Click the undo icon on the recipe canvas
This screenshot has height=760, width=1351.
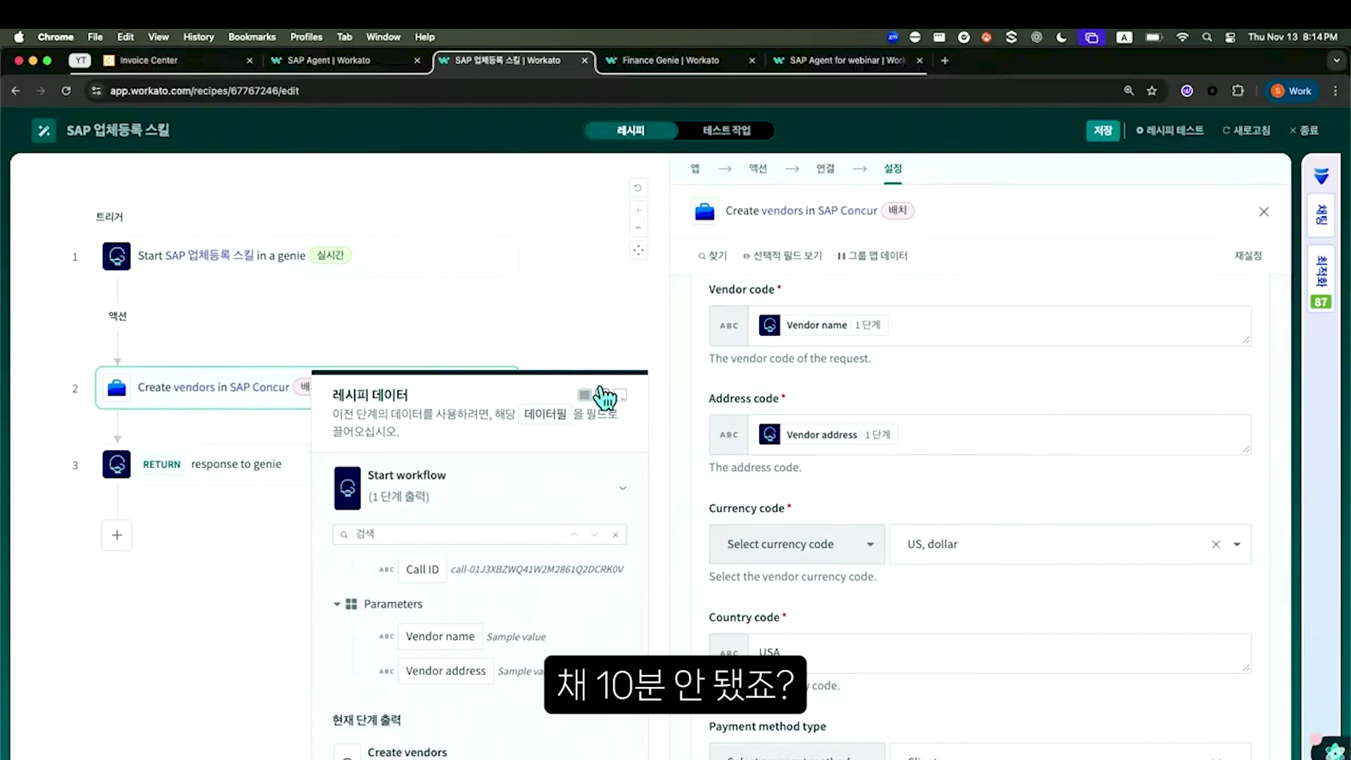pyautogui.click(x=638, y=188)
